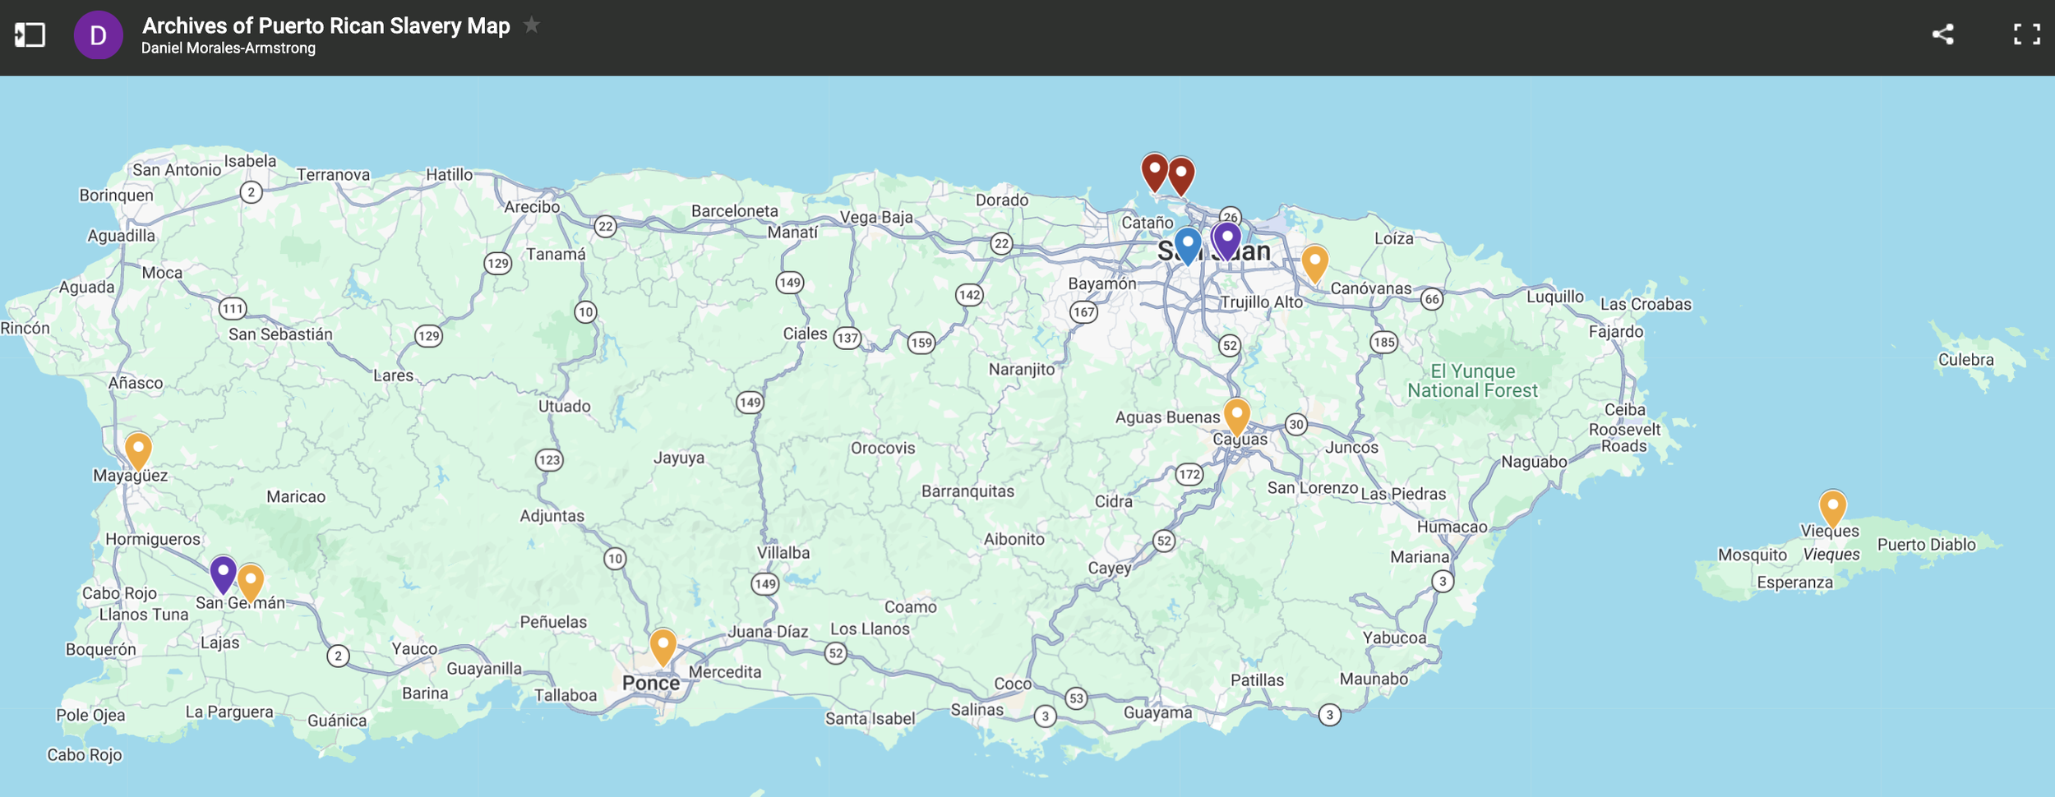Open the orange pin west of Loíza
This screenshot has height=797, width=2055.
(1315, 264)
